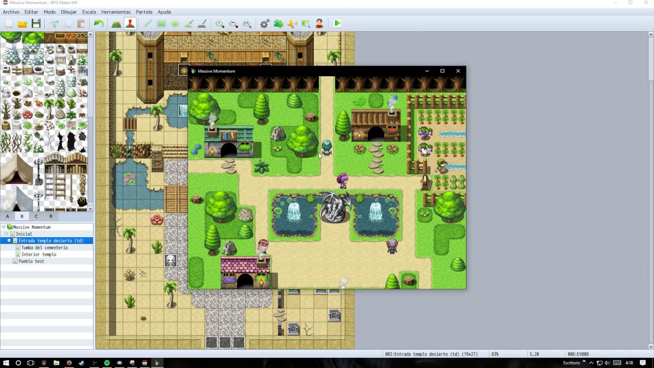Zoom out of the map

(233, 24)
